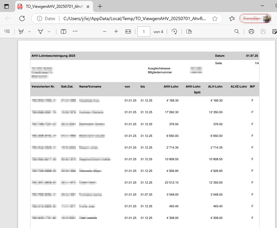
Task: Click the AHV-Lohn amount 376.50
Action: coord(174,124)
